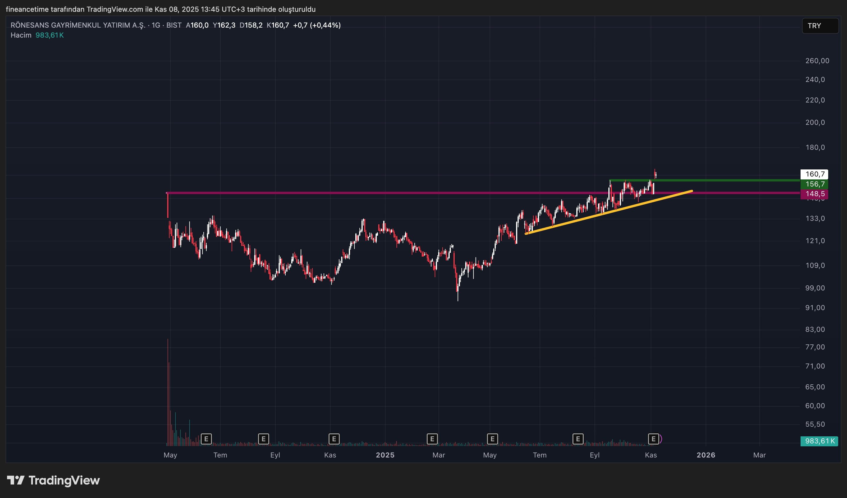Click the E marker near Mar 2025
Screen dimensions: 847x498
(x=432, y=439)
